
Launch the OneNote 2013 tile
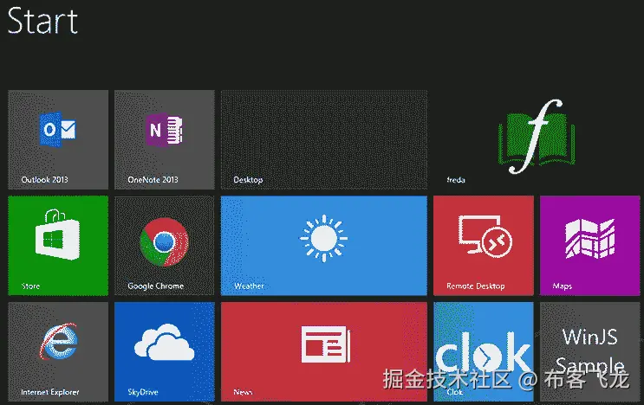(165, 140)
